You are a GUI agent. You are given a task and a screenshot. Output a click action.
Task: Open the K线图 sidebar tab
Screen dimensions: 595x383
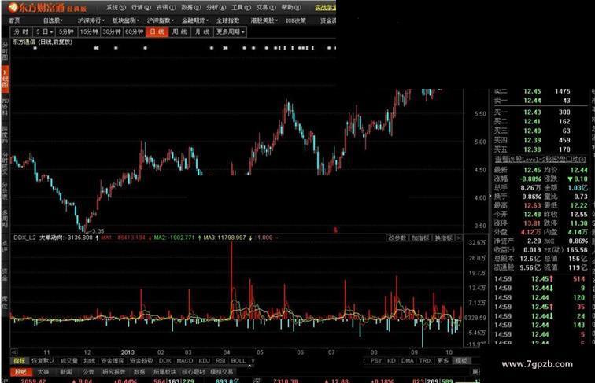pyautogui.click(x=5, y=78)
